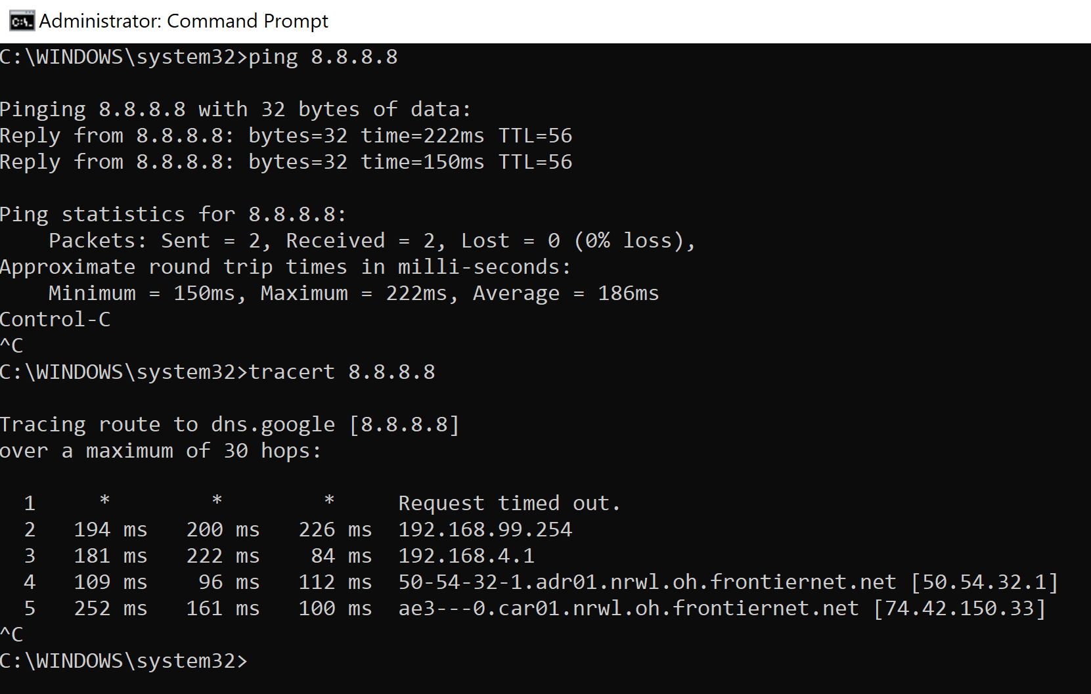The width and height of the screenshot is (1091, 694).
Task: Click the Request timed out message
Action: click(509, 504)
